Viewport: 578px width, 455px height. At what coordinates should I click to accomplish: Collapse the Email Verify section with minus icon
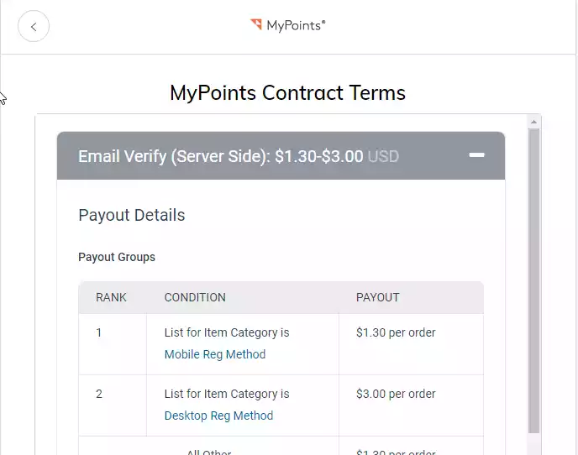476,155
